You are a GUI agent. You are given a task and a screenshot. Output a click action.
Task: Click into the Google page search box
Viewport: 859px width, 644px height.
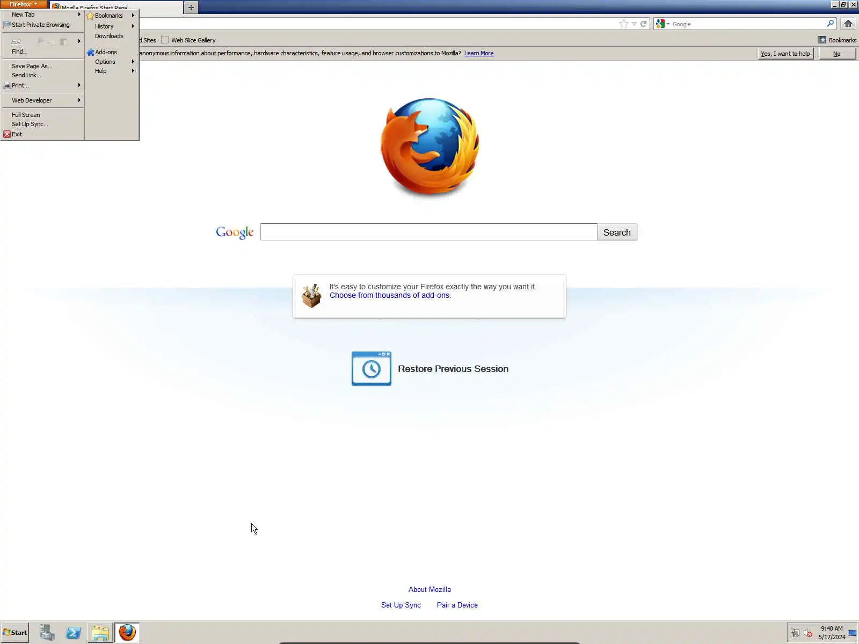point(428,232)
